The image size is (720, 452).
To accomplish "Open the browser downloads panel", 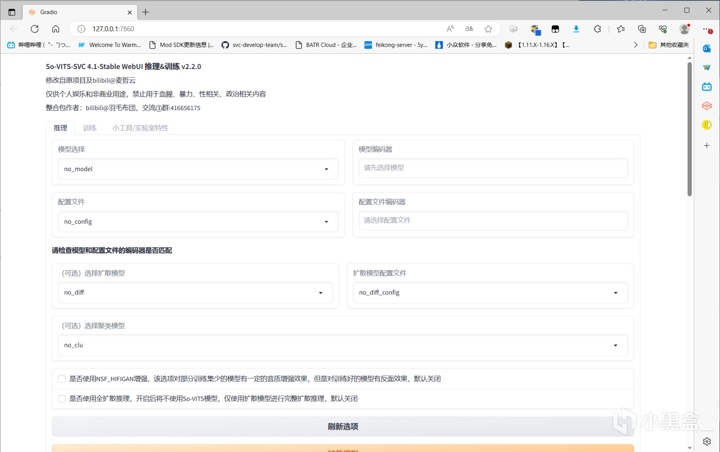I will tap(576, 29).
